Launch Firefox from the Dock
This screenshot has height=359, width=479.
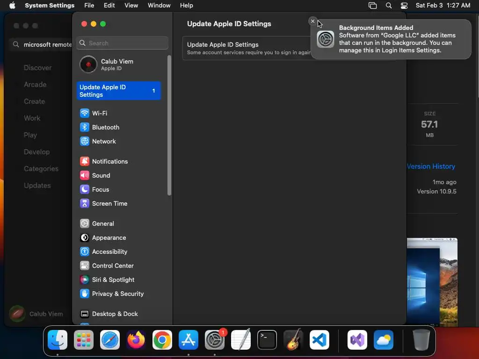[136, 340]
